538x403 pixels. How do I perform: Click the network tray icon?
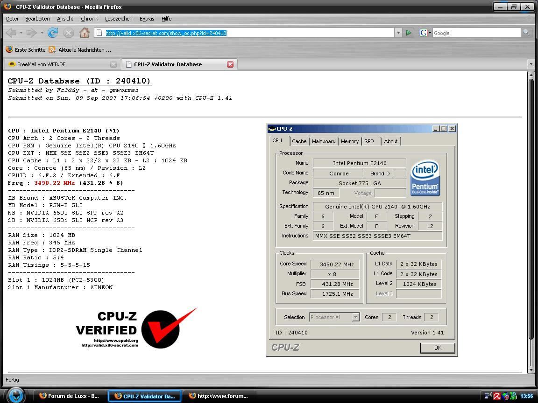(488, 396)
